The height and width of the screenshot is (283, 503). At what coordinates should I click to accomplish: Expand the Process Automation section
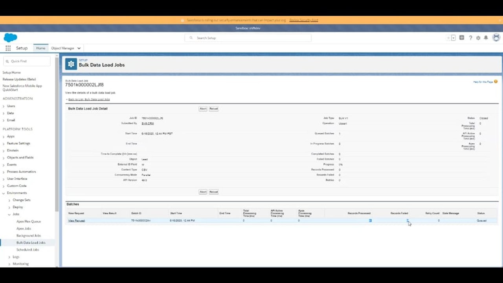pos(4,172)
